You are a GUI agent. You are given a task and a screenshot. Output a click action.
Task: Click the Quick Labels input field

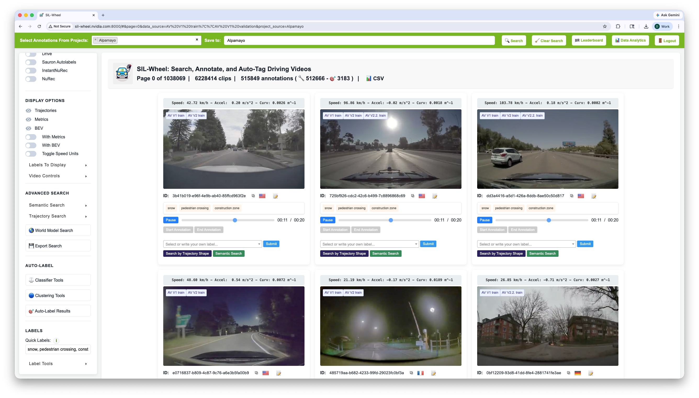pos(58,349)
